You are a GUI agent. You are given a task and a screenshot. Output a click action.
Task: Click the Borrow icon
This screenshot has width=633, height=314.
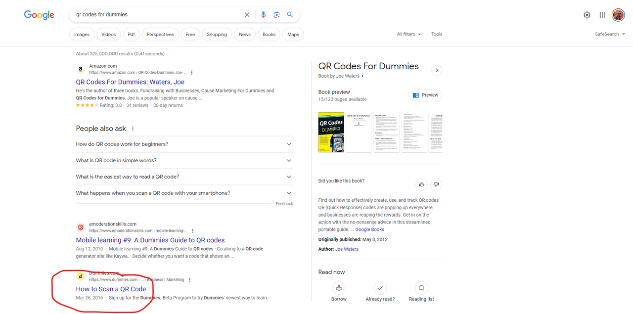[x=339, y=288]
